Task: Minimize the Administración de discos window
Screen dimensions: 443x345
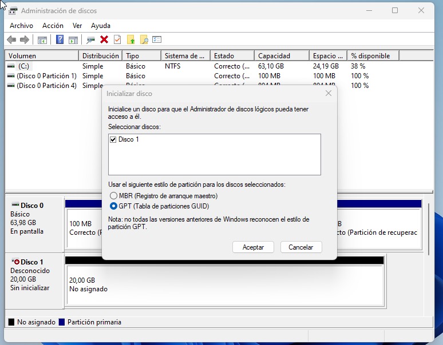Action: tap(369, 10)
